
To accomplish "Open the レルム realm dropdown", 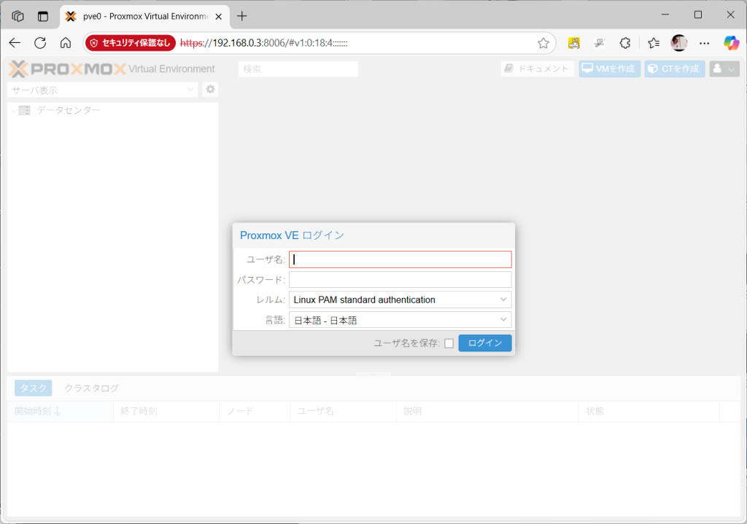I will (x=400, y=300).
